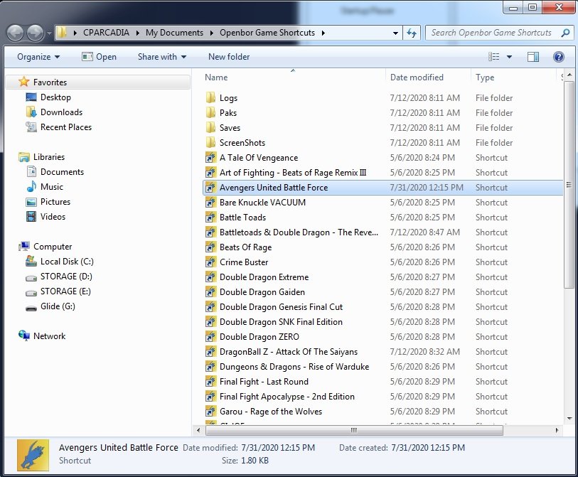This screenshot has height=477, width=578.
Task: Click the Paks folder icon
Action: (210, 112)
